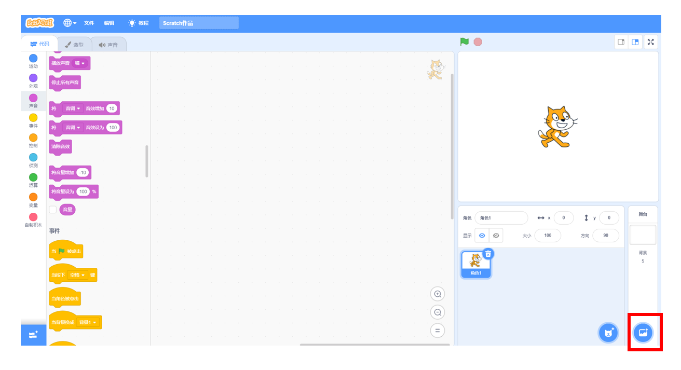Click the value 100 in 将音量设为 block
681x370 pixels.
[83, 191]
